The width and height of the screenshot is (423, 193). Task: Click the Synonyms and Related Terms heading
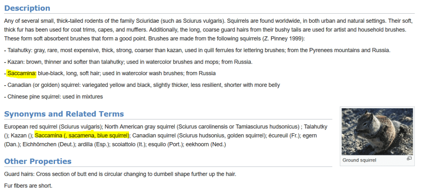click(64, 114)
